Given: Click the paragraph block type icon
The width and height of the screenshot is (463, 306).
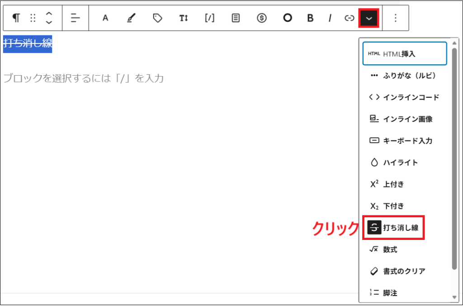Looking at the screenshot, I should (16, 18).
